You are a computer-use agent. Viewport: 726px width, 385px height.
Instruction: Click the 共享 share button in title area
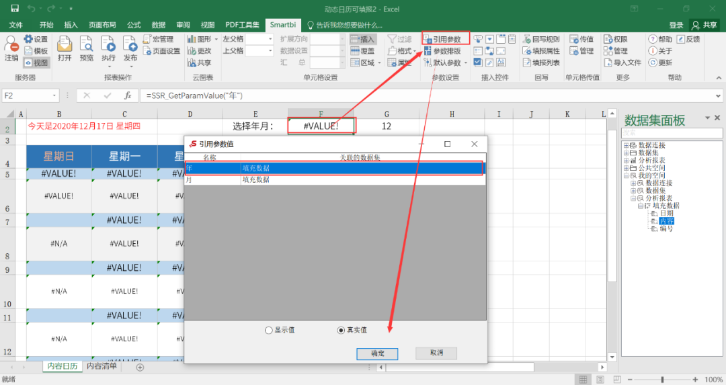705,25
